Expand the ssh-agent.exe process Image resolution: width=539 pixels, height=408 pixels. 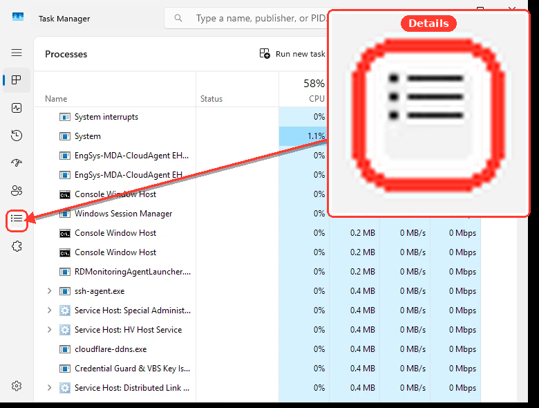(x=50, y=291)
